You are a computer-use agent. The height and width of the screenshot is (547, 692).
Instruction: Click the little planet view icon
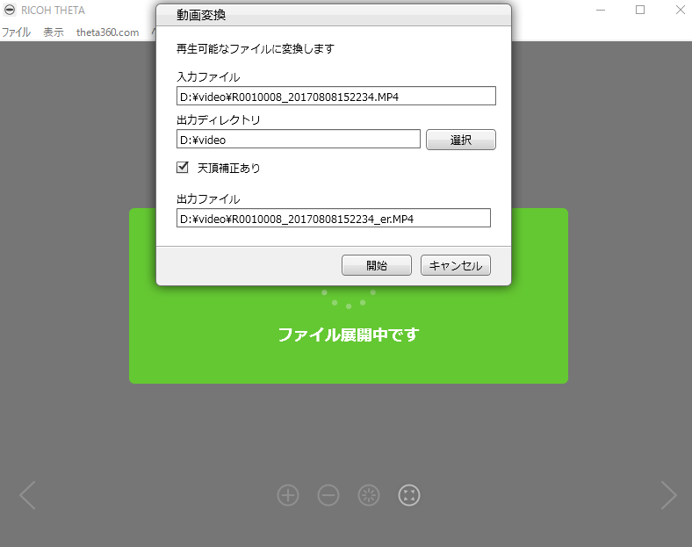pyautogui.click(x=369, y=495)
